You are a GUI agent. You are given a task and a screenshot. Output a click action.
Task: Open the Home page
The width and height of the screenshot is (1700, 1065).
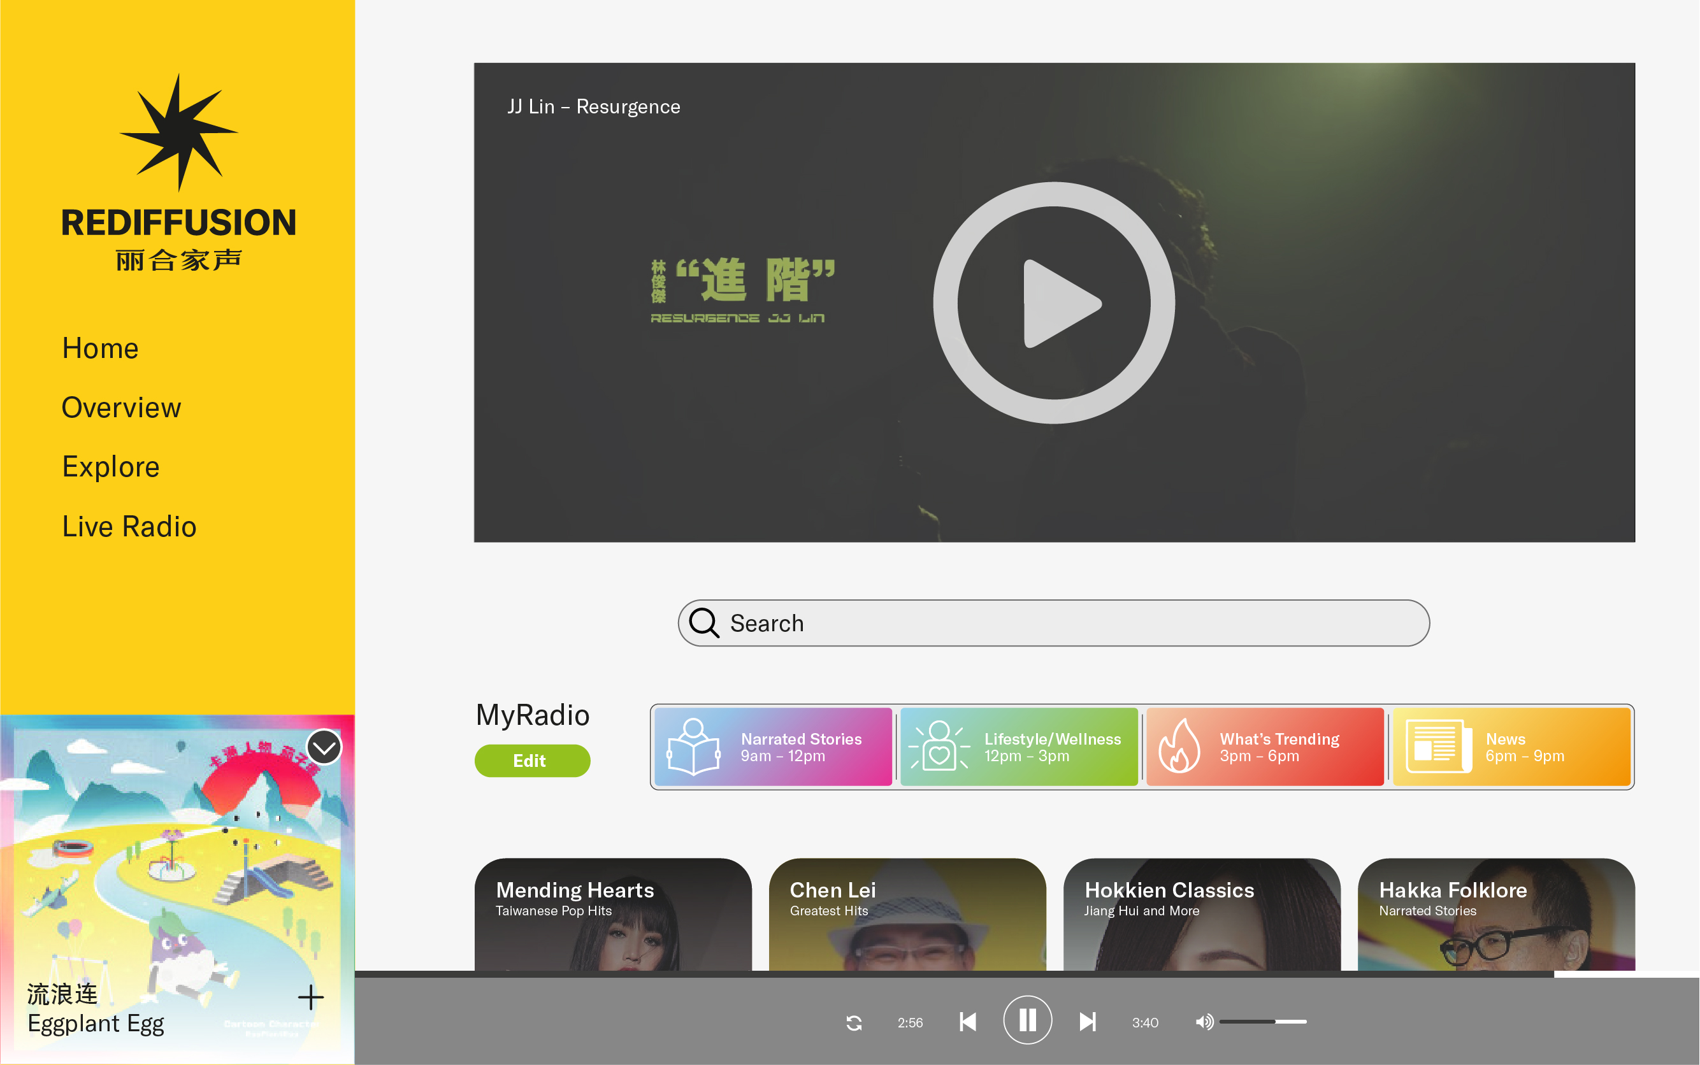[101, 348]
